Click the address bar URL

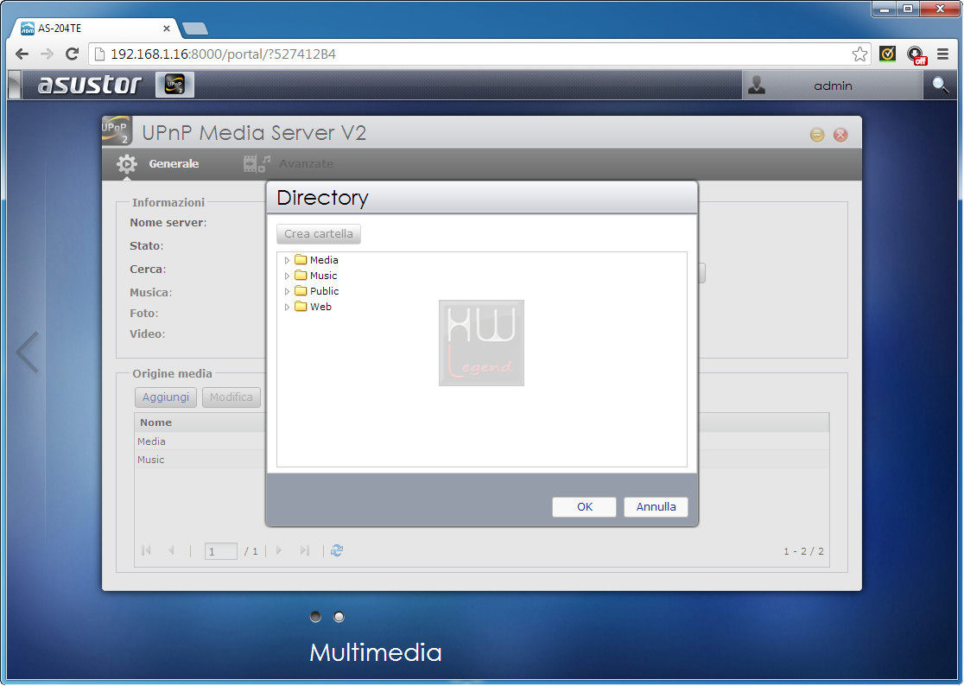(223, 54)
